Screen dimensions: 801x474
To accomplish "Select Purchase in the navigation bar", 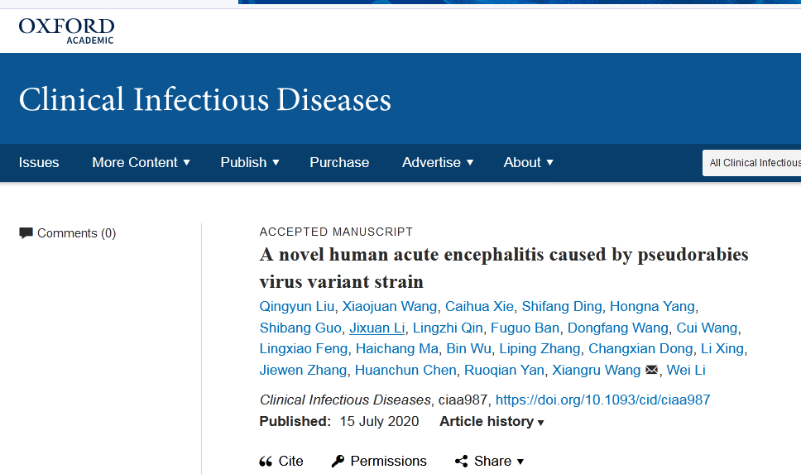I will tap(339, 162).
